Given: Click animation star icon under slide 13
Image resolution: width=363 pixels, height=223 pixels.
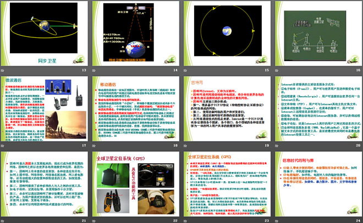Looking at the screenshot, I should pyautogui.click(x=3, y=70).
